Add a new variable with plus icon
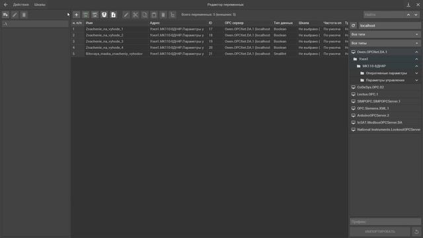This screenshot has height=238, width=423. [77, 15]
